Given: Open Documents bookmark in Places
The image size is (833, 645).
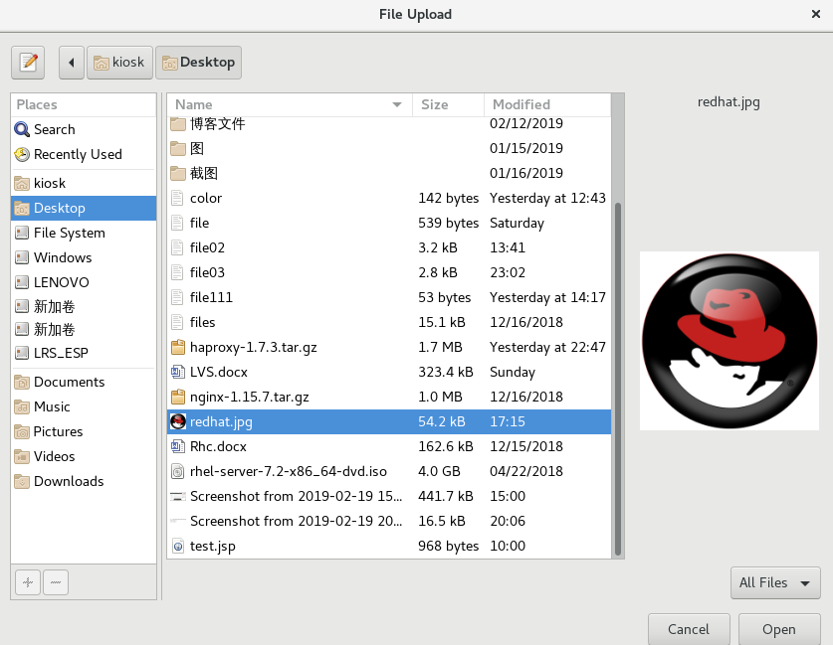Looking at the screenshot, I should point(84,382).
